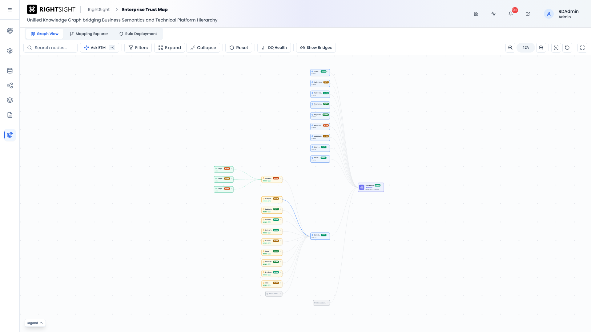Screen dimensions: 591x332
Task: Open the external link icon in header
Action: [x=528, y=14]
